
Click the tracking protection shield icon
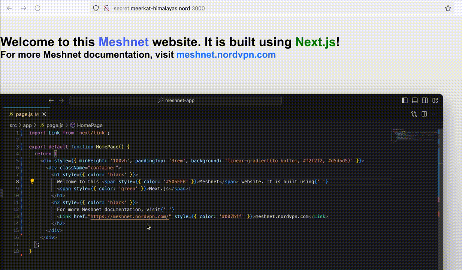[x=96, y=8]
